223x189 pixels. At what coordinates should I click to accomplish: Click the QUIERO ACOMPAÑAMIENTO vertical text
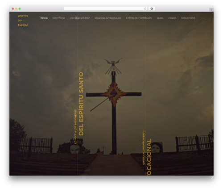144,148
